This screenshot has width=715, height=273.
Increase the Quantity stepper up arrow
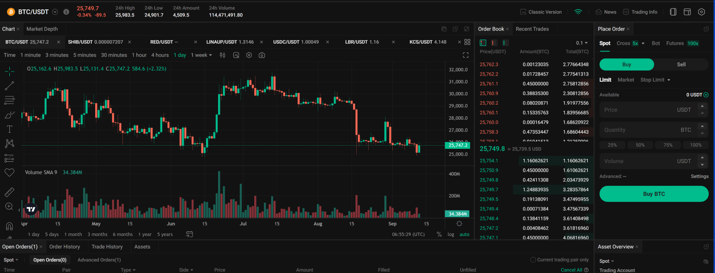702,126
